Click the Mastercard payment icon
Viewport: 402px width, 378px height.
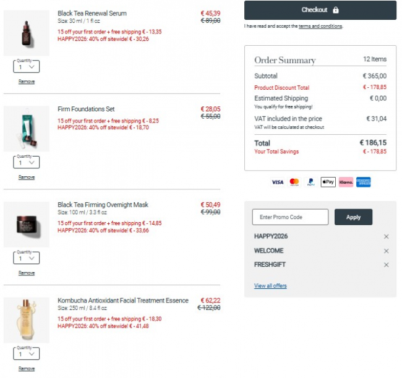294,182
